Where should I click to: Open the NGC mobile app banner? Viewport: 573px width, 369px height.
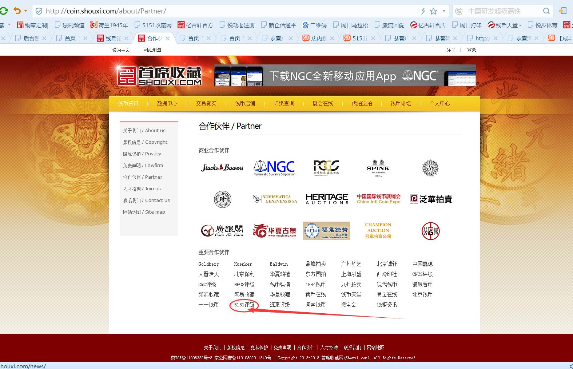pos(345,75)
